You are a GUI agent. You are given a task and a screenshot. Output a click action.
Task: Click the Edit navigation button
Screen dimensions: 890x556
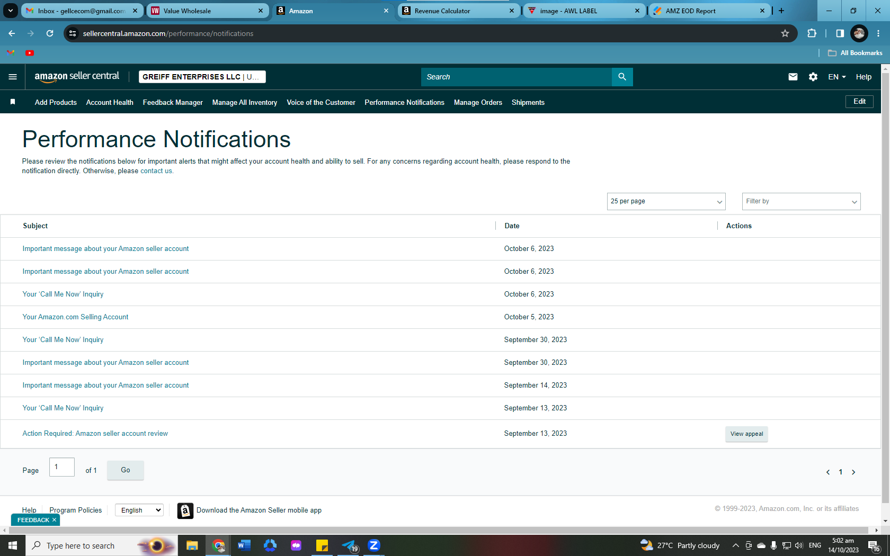(x=859, y=102)
